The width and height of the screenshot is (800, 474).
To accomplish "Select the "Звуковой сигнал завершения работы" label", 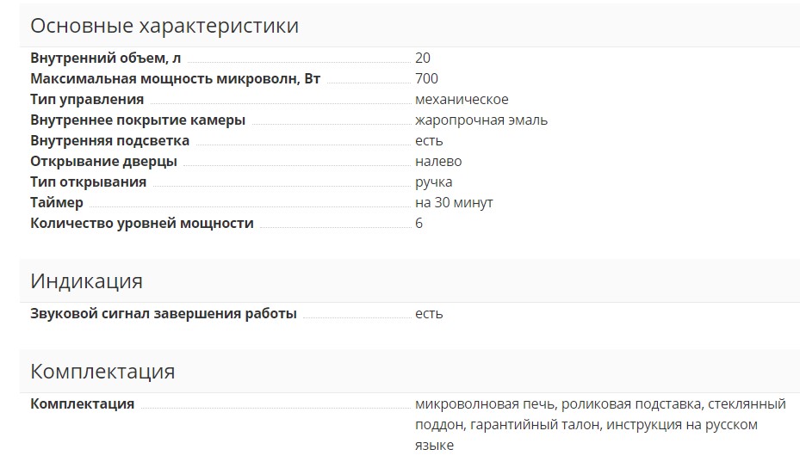I will coord(164,314).
